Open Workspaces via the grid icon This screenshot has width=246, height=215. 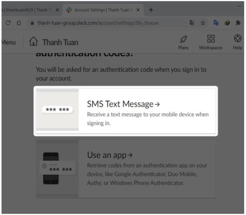(x=211, y=42)
